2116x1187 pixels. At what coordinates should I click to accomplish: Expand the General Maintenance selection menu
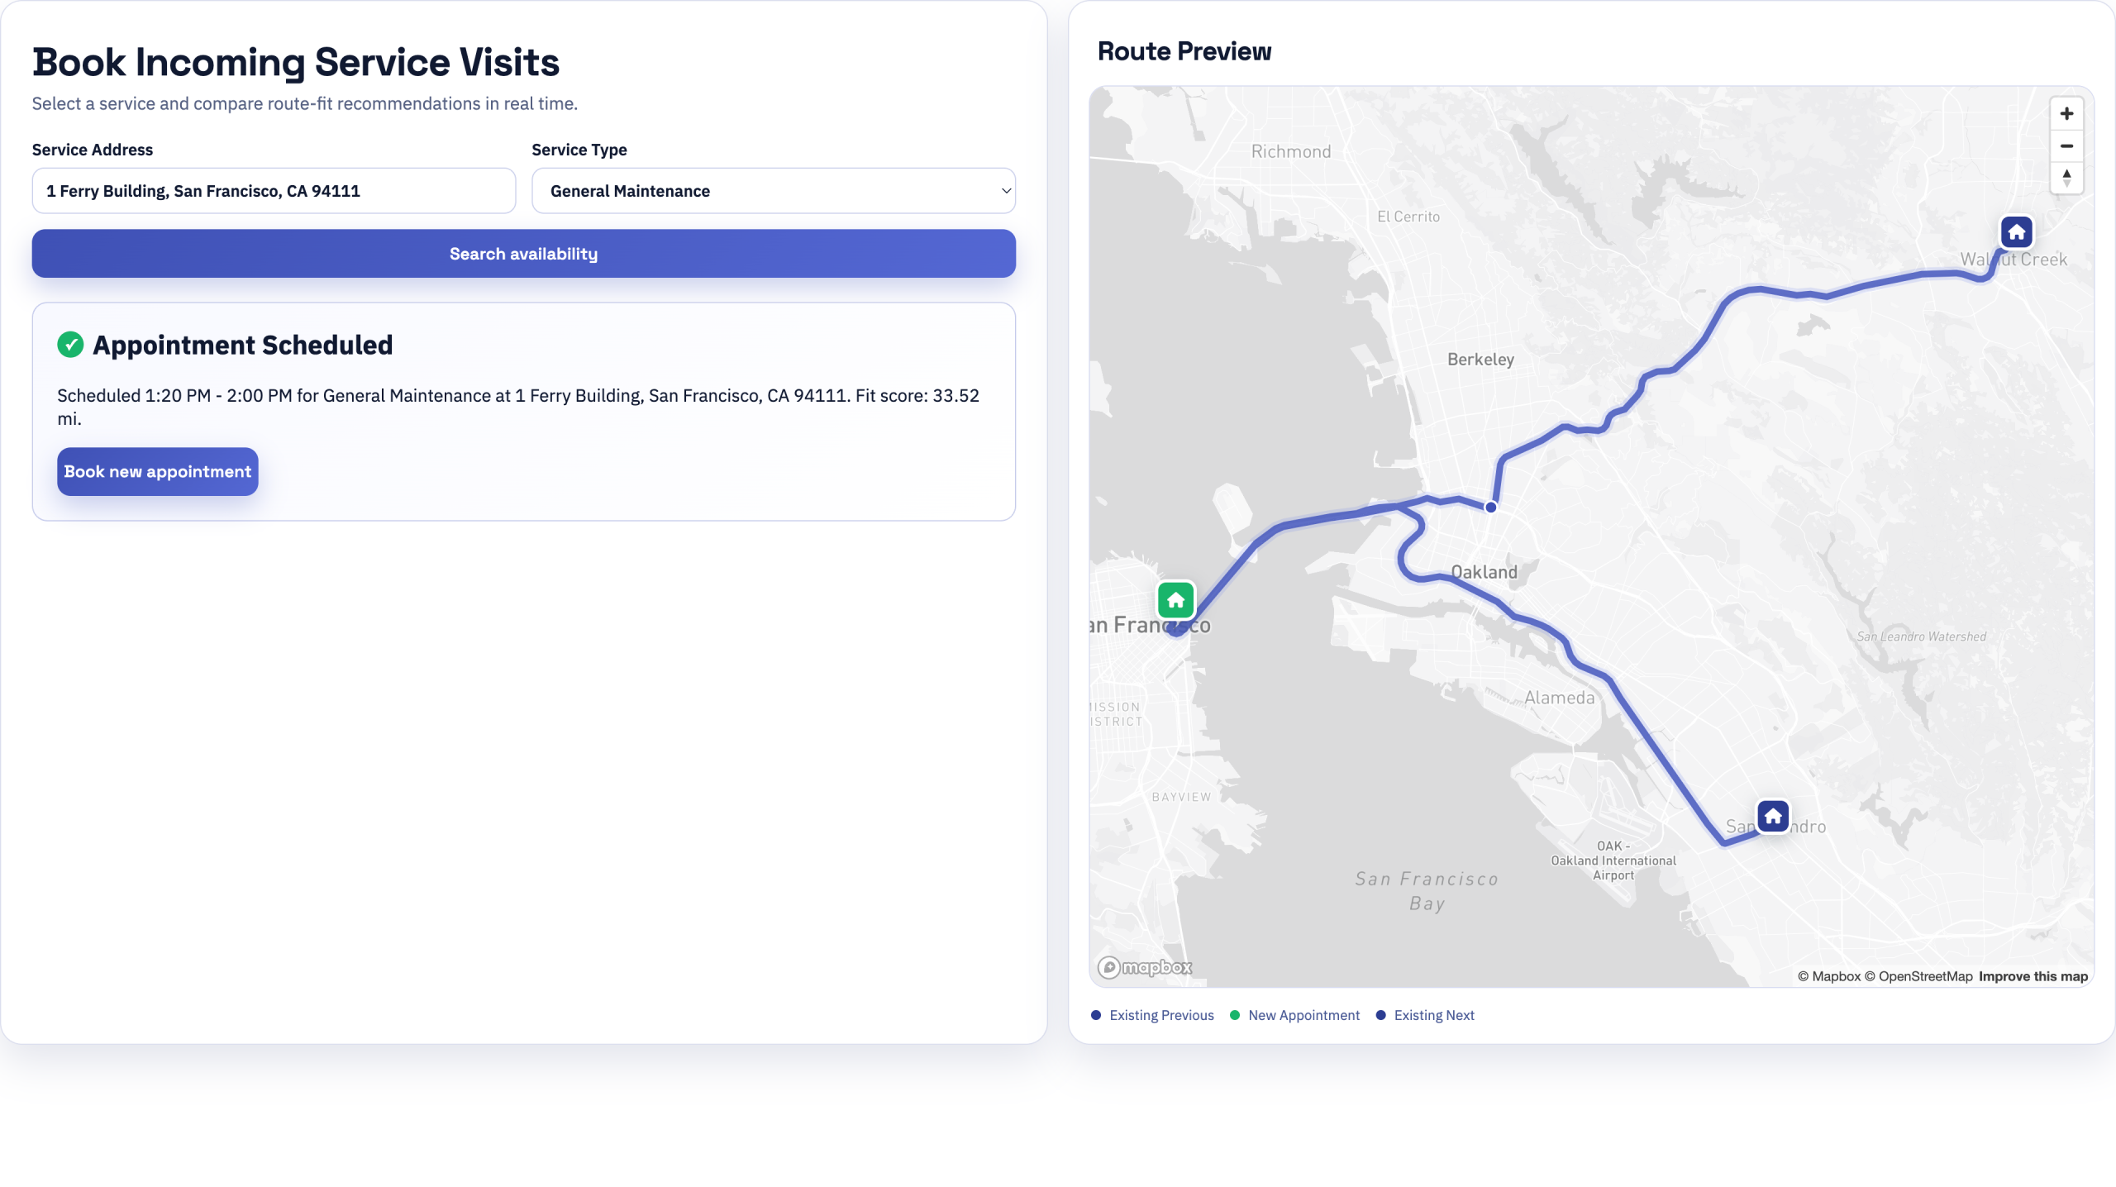coord(773,190)
